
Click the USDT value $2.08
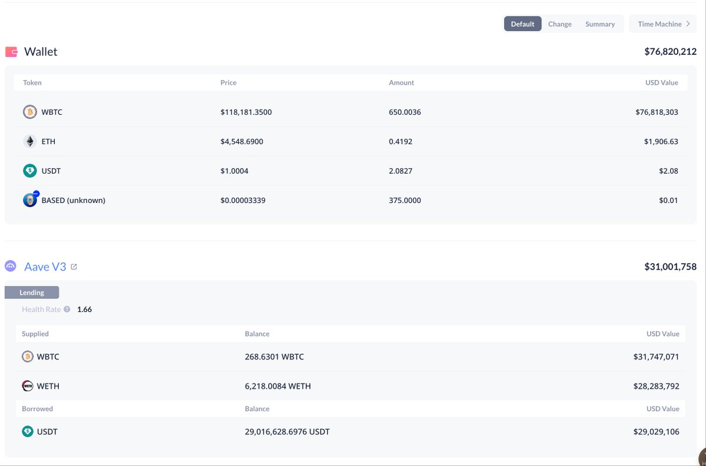tap(669, 171)
